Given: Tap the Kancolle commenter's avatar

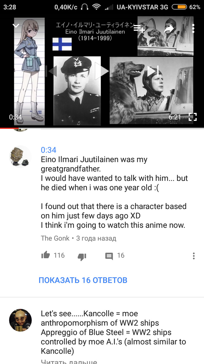Looking at the screenshot, I should [20, 320].
